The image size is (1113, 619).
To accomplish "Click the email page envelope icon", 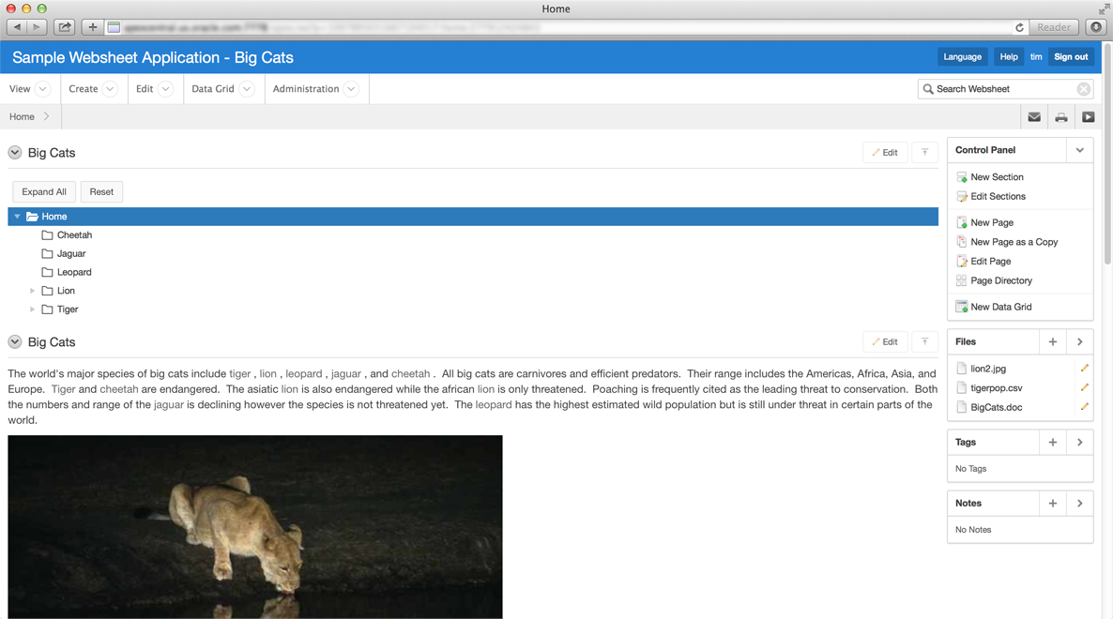I will (1034, 117).
